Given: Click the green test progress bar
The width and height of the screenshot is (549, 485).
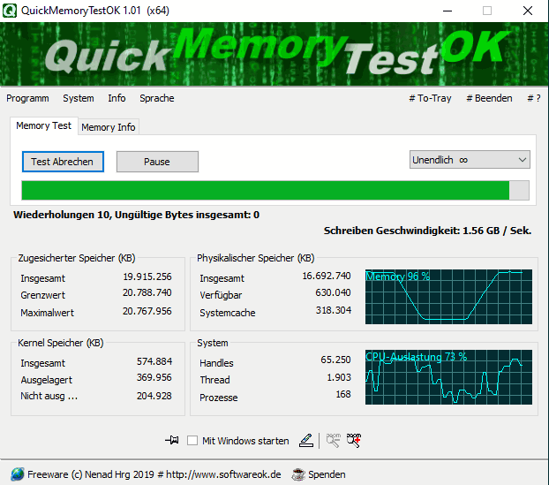Looking at the screenshot, I should pos(275,190).
